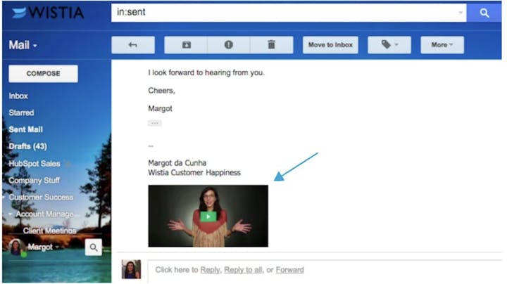Viewport: 507px width, 284px height.
Task: Delete email with trash can icon
Action: point(271,45)
